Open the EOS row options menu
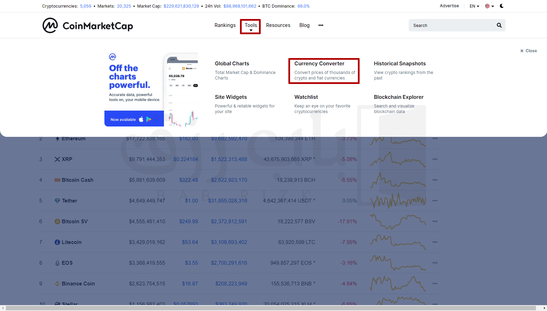547x311 pixels. 435,263
